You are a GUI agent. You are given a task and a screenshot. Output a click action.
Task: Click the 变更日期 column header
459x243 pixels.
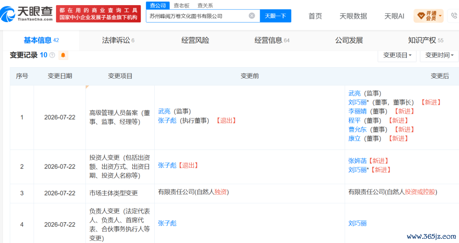60,76
